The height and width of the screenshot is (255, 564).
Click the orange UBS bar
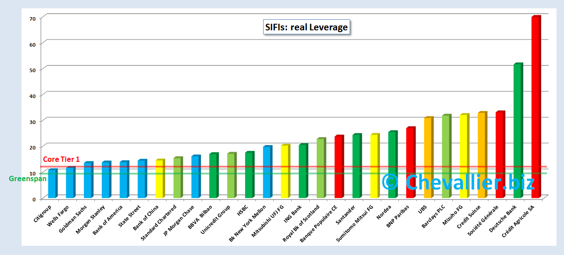(x=429, y=157)
